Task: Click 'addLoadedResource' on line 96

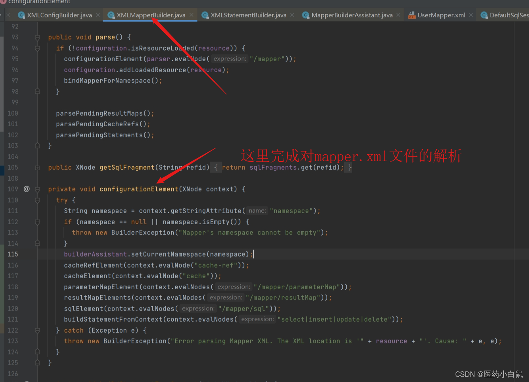Action: pyautogui.click(x=153, y=70)
